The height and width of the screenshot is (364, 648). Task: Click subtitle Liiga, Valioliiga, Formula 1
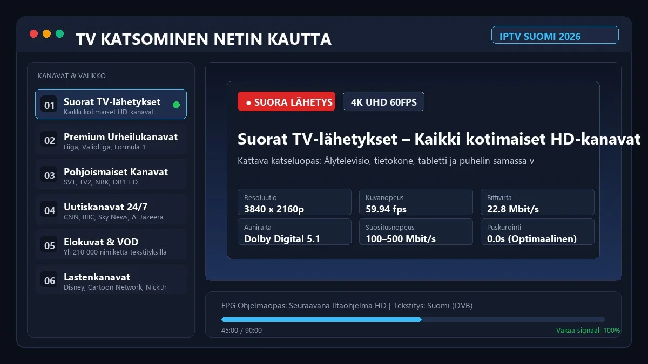tap(105, 147)
